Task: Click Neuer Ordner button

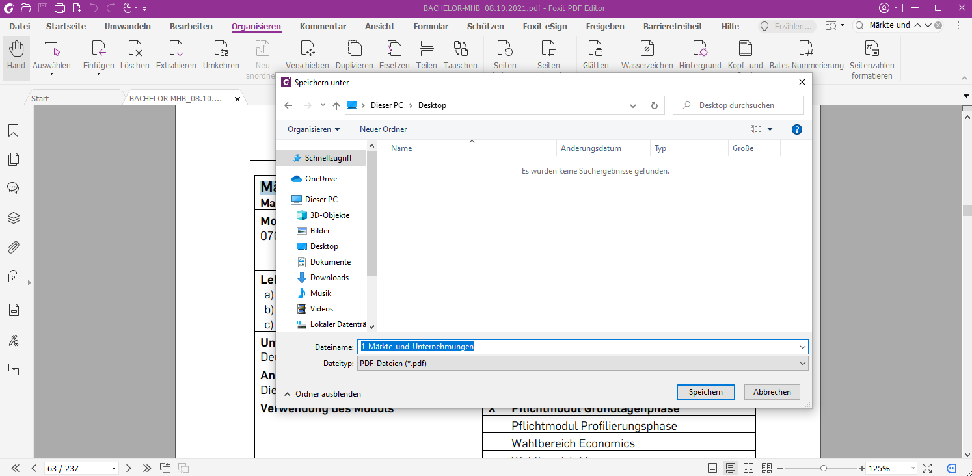Action: pos(383,129)
